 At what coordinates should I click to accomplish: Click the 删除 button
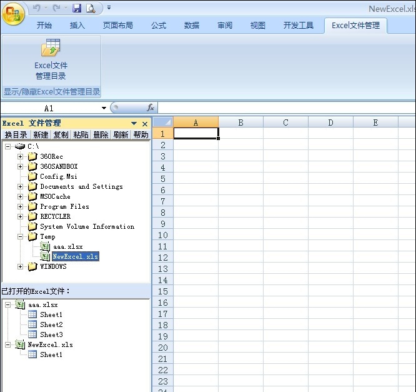click(x=101, y=135)
